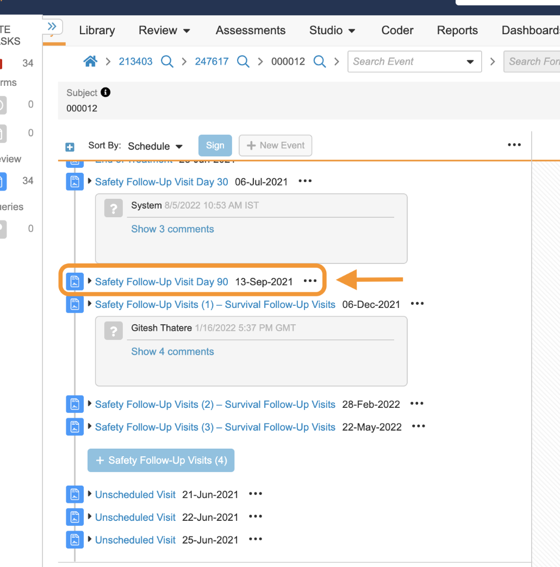Open the Sort By Schedule dropdown

(x=155, y=146)
